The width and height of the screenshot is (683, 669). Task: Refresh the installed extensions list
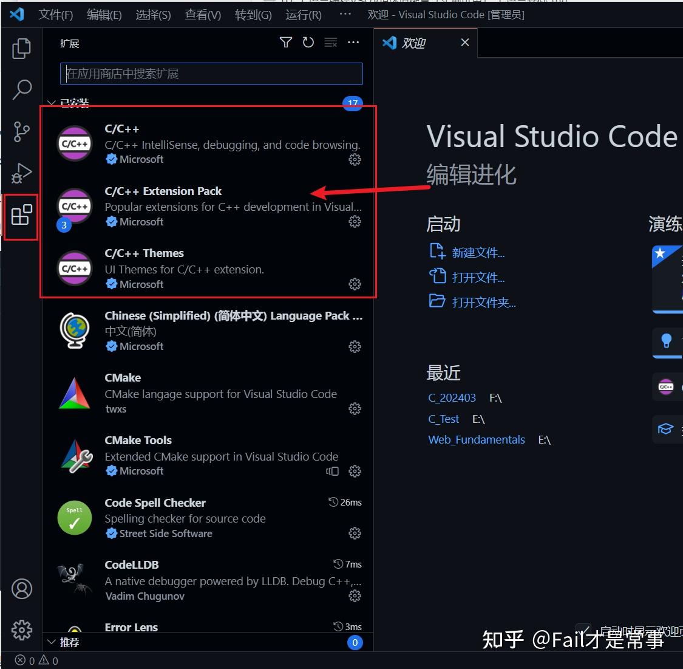308,43
